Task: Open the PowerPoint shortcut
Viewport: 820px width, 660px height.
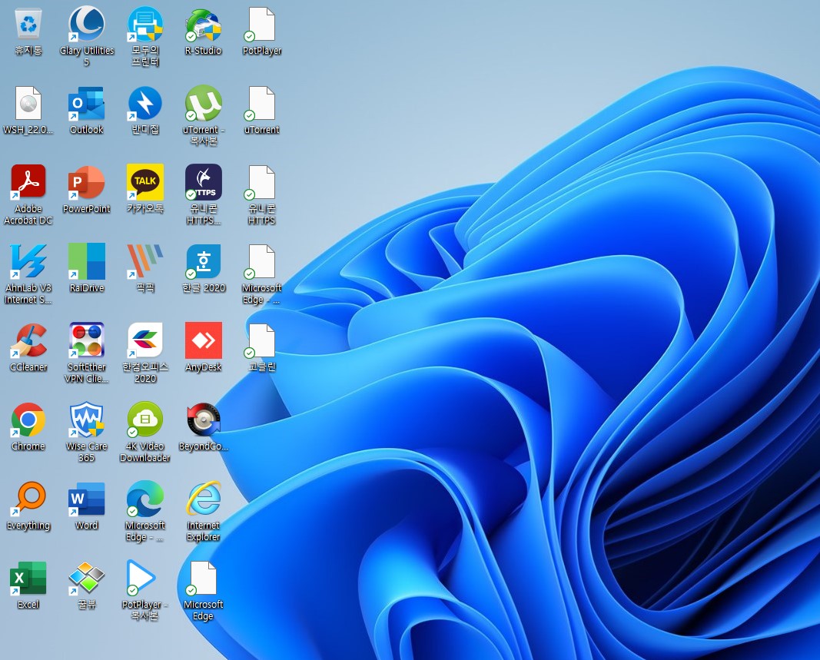Action: pyautogui.click(x=86, y=182)
